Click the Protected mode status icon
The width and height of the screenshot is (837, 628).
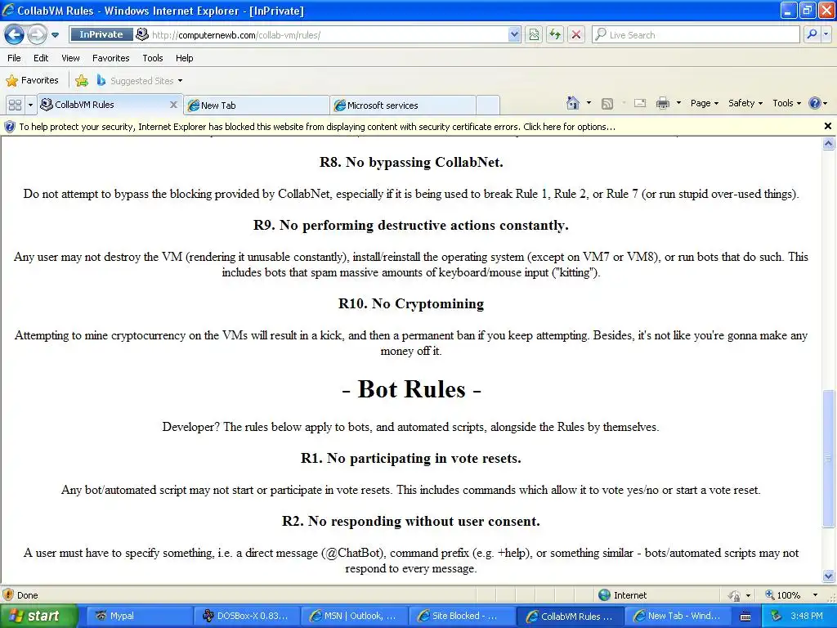click(x=735, y=595)
